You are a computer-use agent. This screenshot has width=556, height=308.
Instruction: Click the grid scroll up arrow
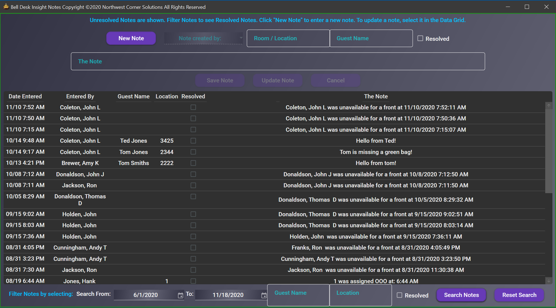point(549,106)
